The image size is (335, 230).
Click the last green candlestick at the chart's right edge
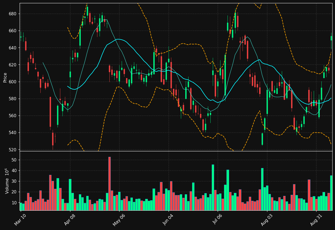point(331,38)
